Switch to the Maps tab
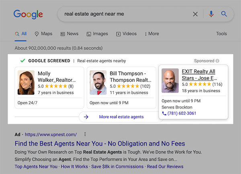This screenshot has height=174, width=241. [43, 34]
